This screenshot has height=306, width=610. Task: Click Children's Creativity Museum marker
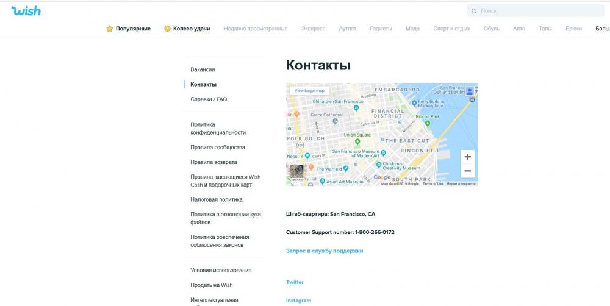click(379, 165)
